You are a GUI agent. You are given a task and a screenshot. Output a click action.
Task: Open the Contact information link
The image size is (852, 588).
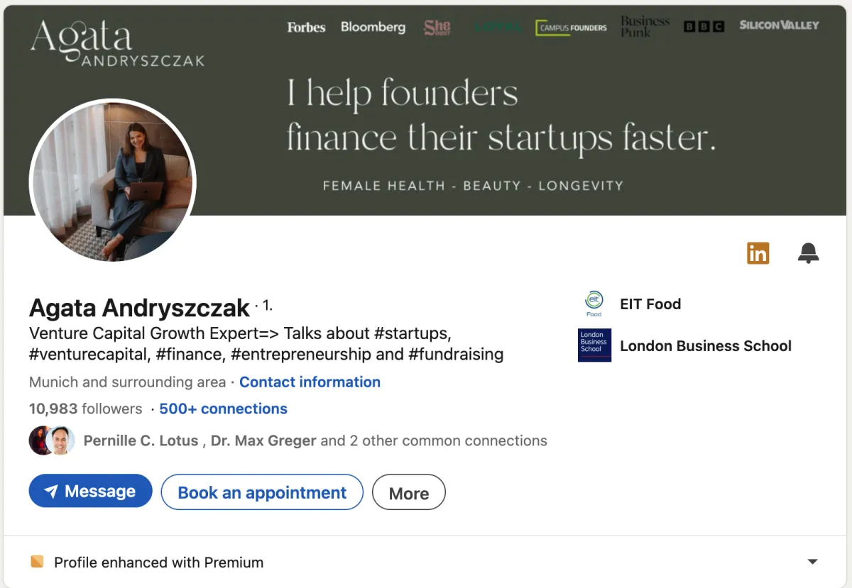click(310, 382)
